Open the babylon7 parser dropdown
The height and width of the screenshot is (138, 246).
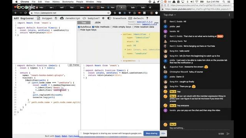pyautogui.click(x=93, y=18)
